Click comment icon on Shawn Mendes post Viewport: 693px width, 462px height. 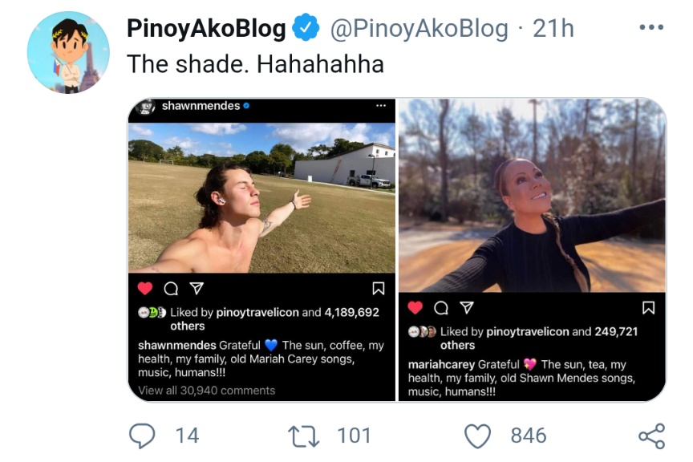click(170, 289)
